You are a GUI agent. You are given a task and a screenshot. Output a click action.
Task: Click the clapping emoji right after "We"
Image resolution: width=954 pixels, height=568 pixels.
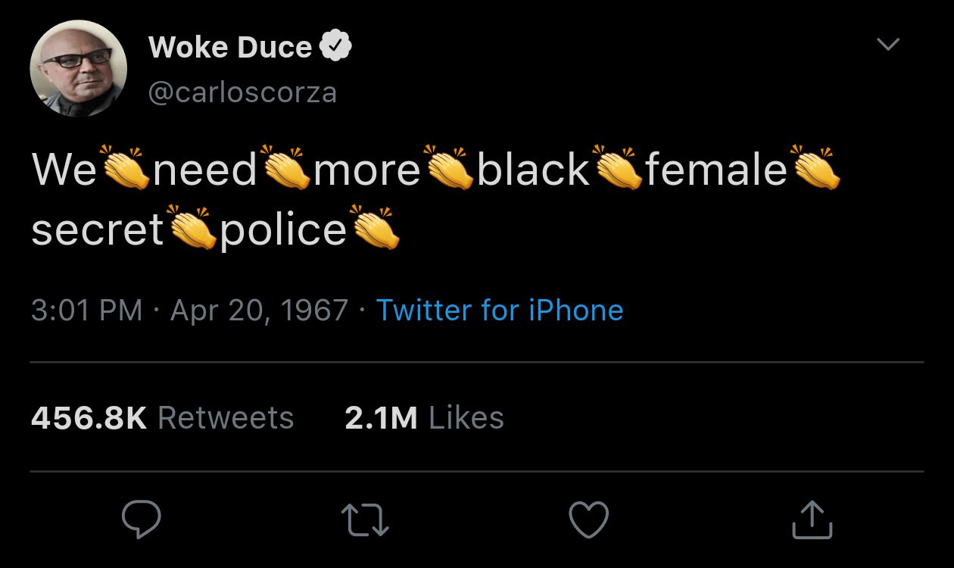coord(125,167)
